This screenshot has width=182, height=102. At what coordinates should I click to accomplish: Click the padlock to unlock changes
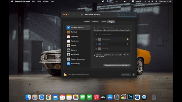pos(65,74)
